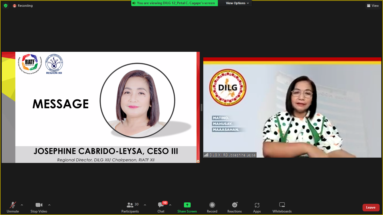Expand video options arrow beside Stop Video
Screen dimensions: 383x215
(x=49, y=205)
